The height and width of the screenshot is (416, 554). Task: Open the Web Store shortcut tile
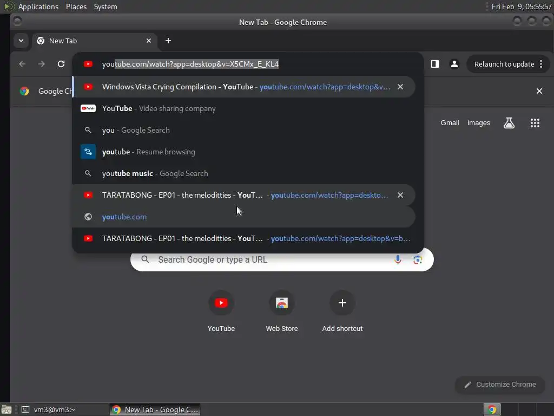(282, 311)
